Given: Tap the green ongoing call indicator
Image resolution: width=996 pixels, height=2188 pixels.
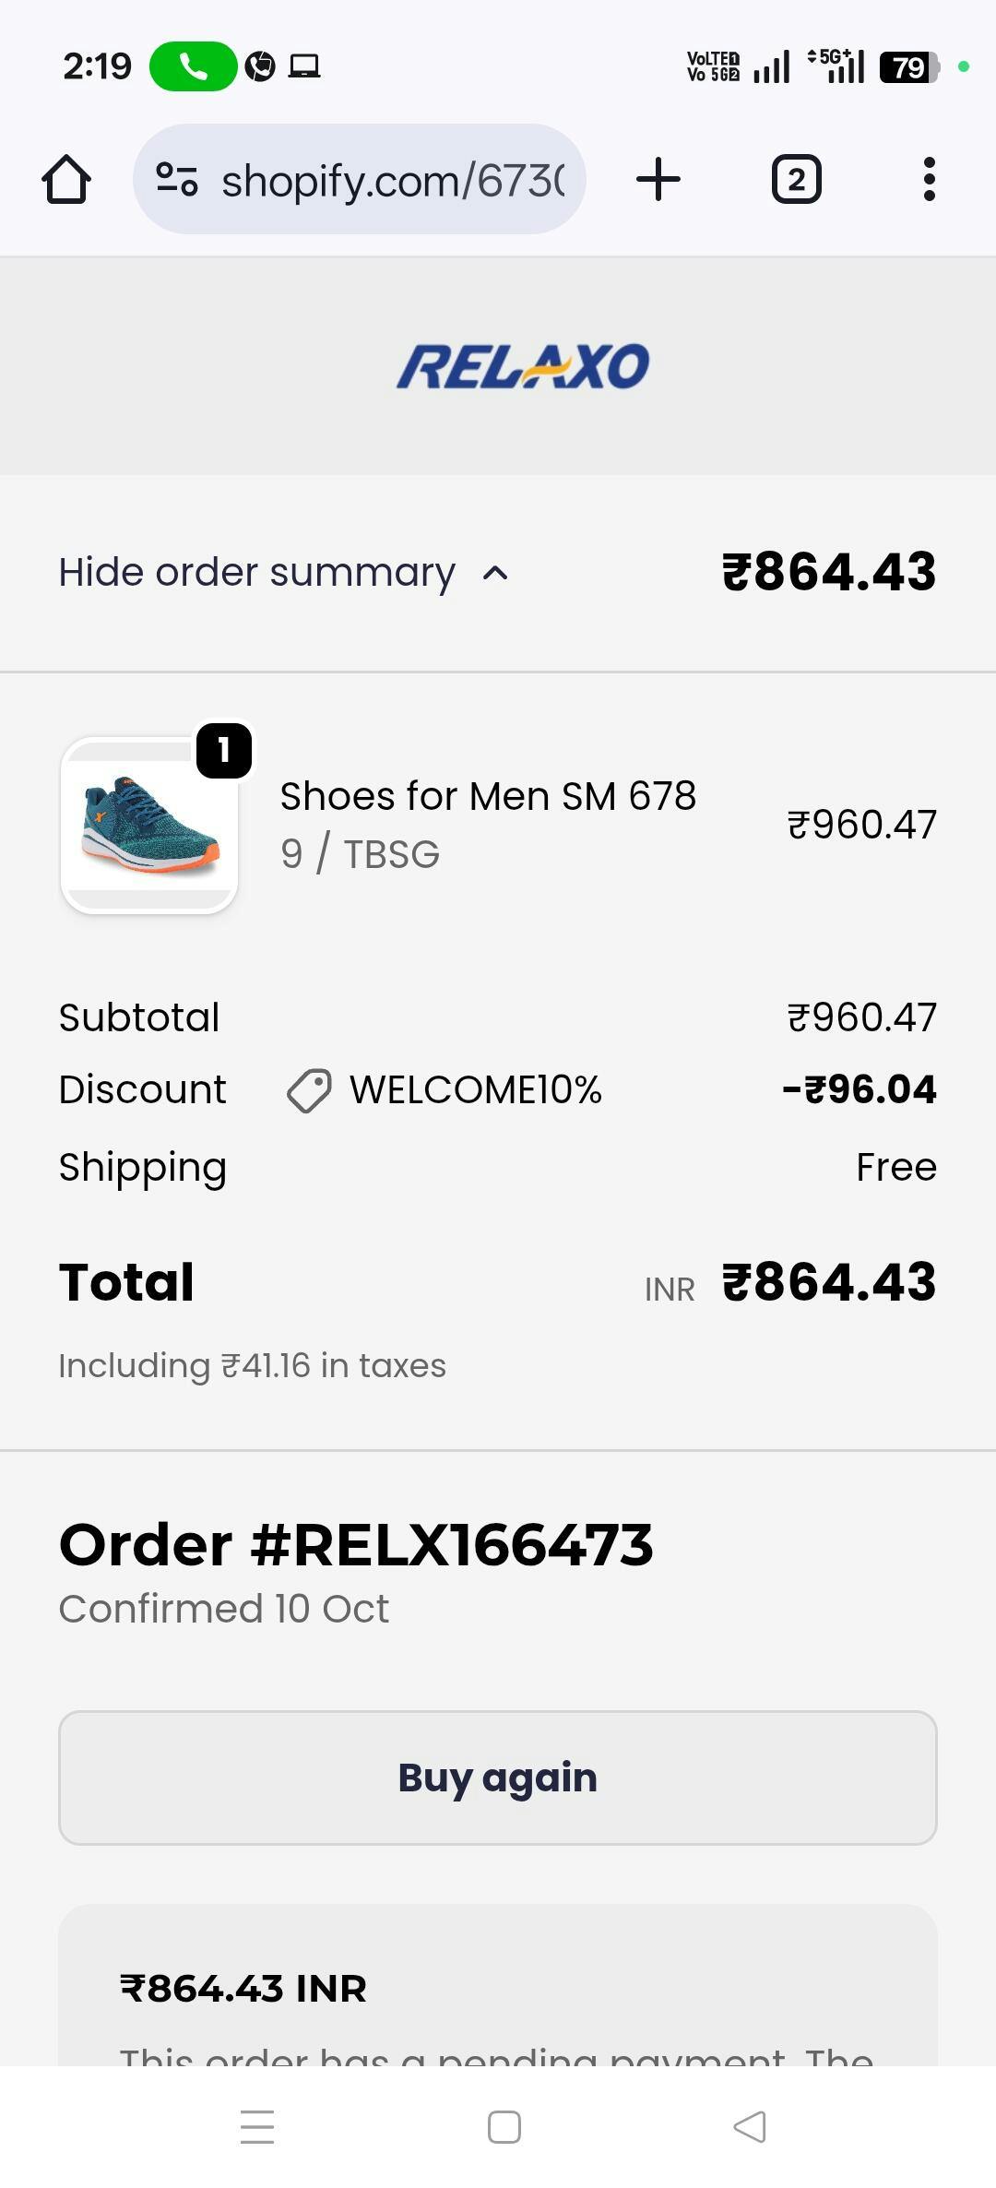Looking at the screenshot, I should click(193, 66).
